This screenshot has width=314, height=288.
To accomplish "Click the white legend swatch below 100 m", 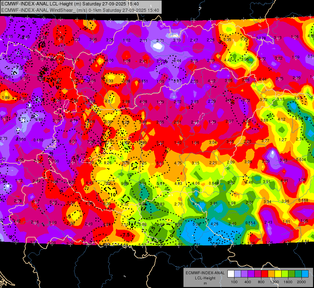I will click(x=231, y=274).
